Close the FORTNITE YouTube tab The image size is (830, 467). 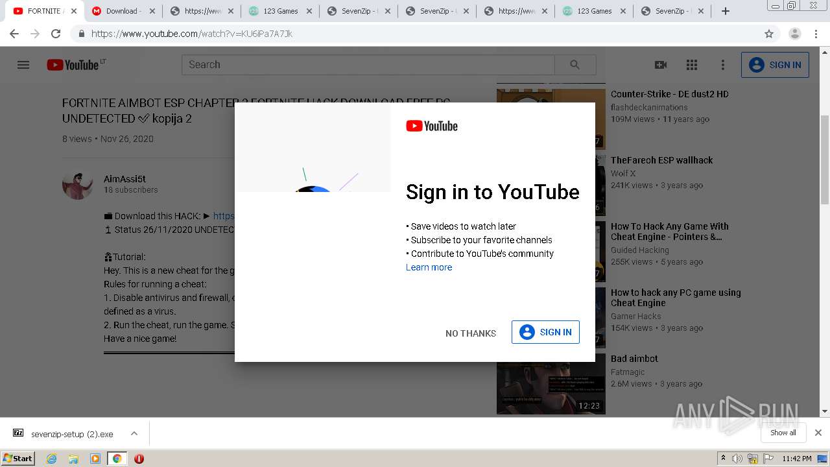(74, 11)
